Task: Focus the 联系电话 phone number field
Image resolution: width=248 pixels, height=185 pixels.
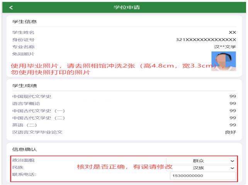Action: 203,176
